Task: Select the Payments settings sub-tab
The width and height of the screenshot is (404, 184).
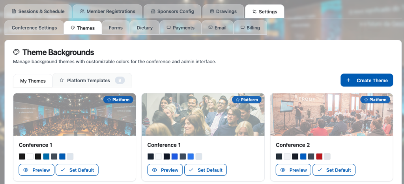Action: coord(180,28)
